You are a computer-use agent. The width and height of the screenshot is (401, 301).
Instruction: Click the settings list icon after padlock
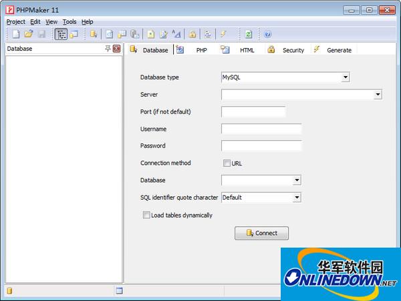point(208,34)
